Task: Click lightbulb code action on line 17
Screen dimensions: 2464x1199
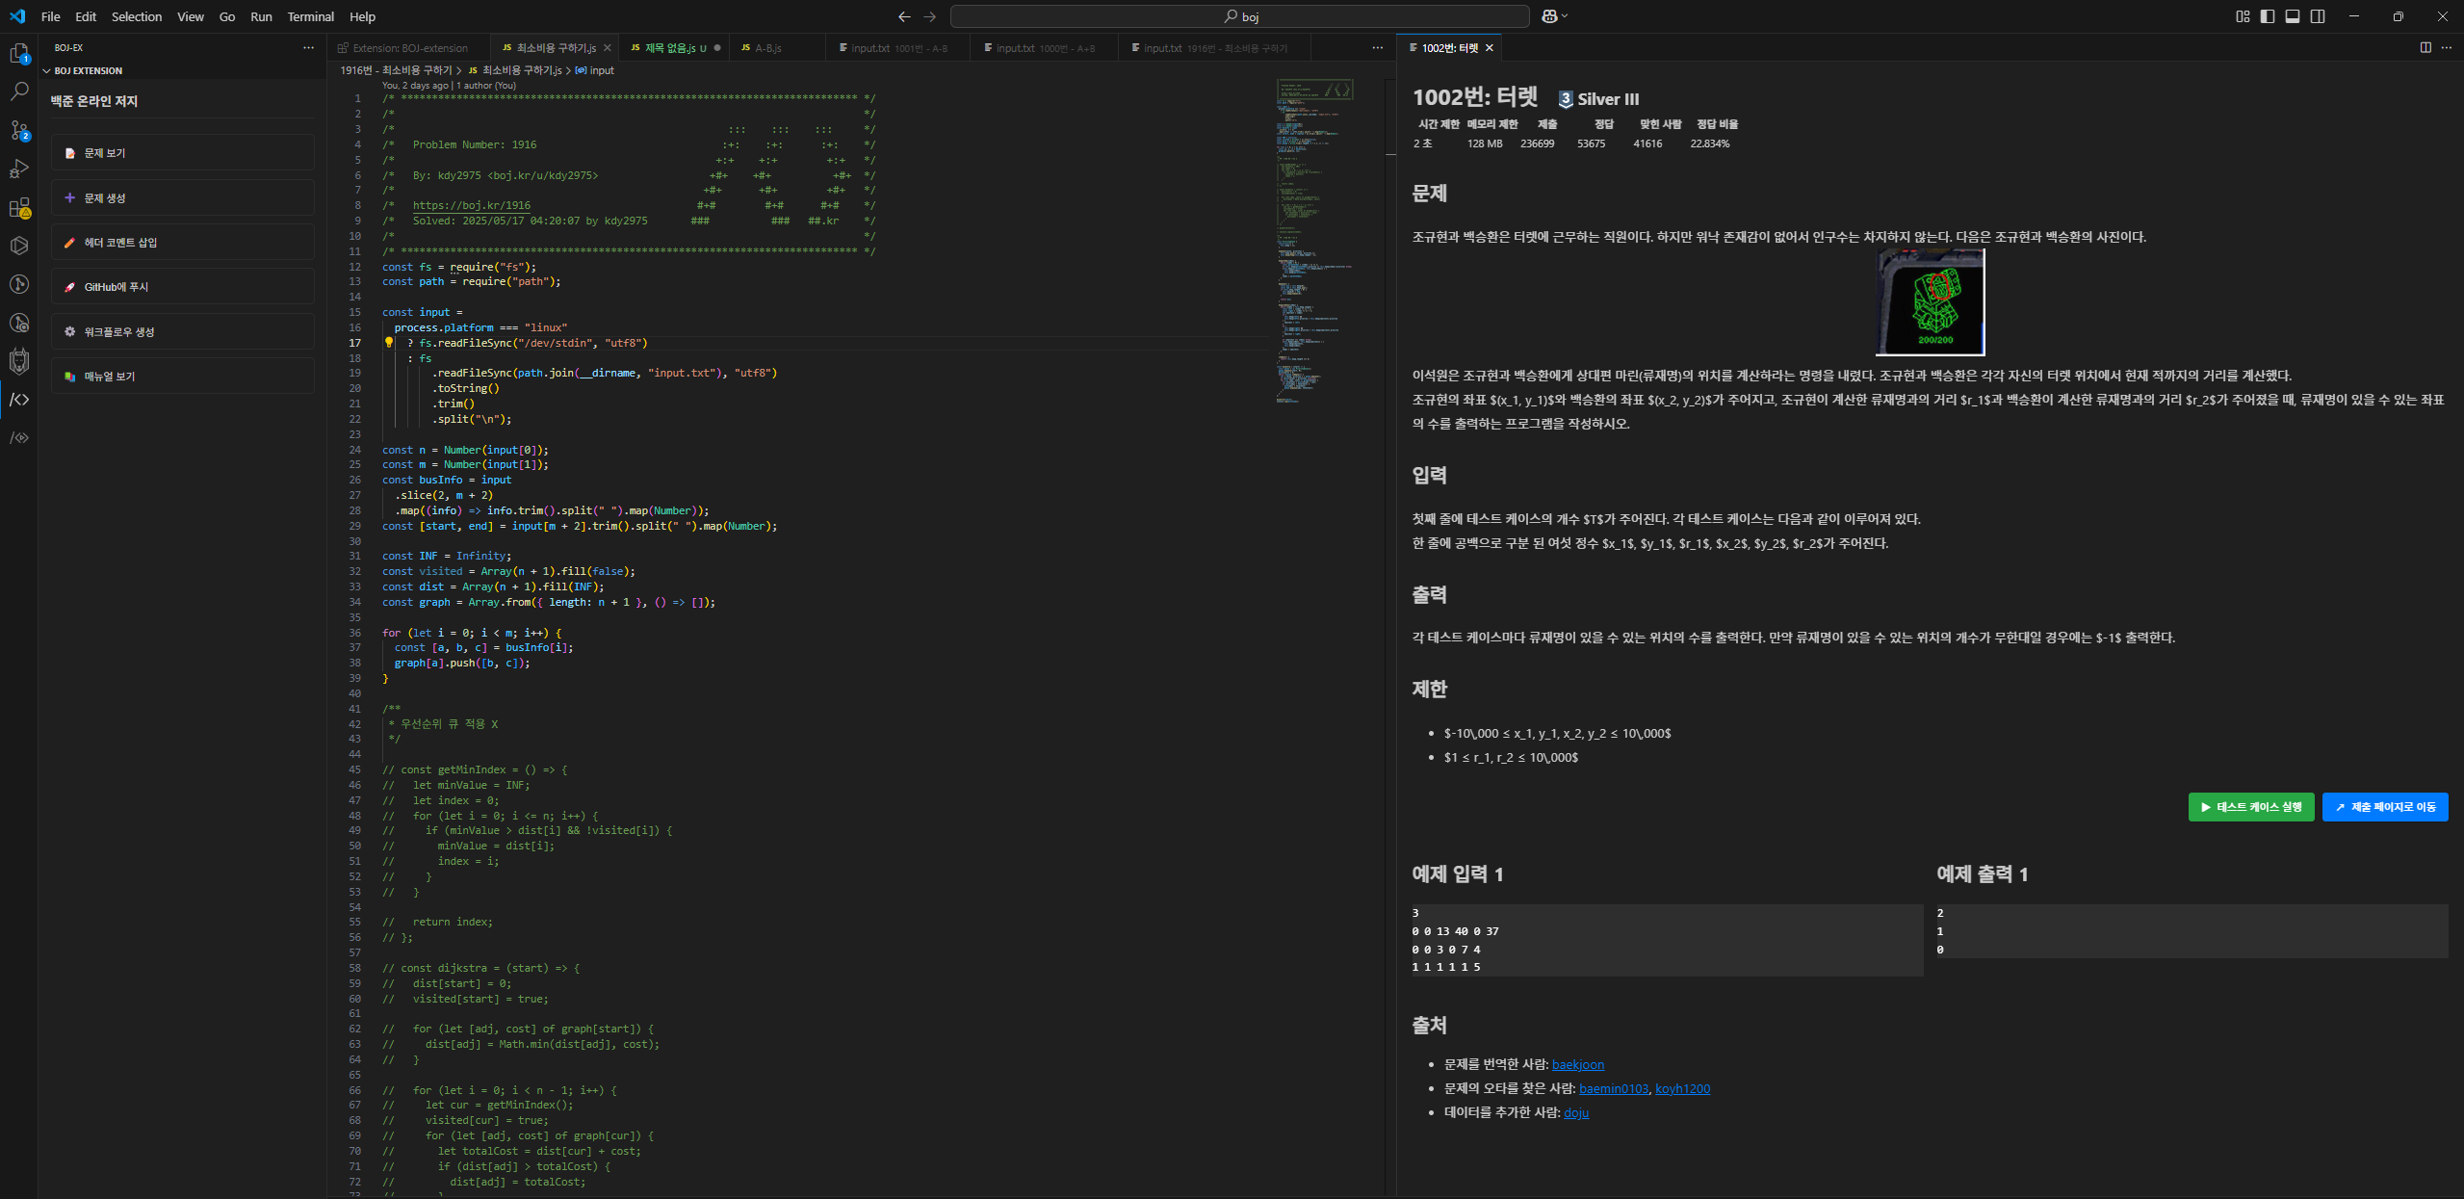Action: click(389, 343)
